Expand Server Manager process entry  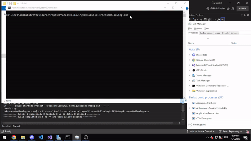point(190,75)
